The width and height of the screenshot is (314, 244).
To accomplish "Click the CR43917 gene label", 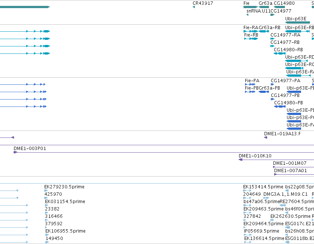I will [203, 3].
